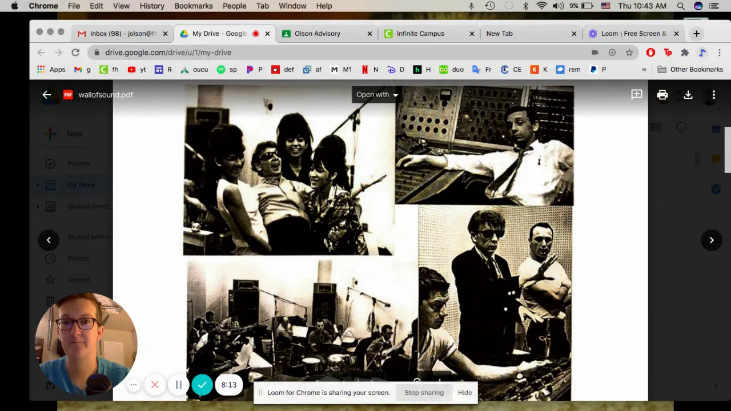Image resolution: width=731 pixels, height=411 pixels.
Task: Reload the current page
Action: click(75, 53)
